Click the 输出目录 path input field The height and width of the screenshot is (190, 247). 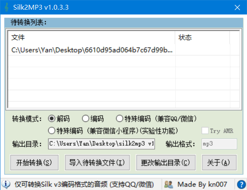(x=102, y=144)
